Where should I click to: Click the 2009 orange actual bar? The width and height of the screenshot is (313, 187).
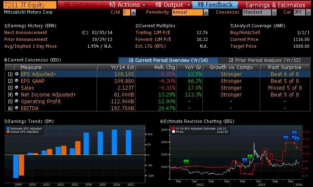(21, 165)
